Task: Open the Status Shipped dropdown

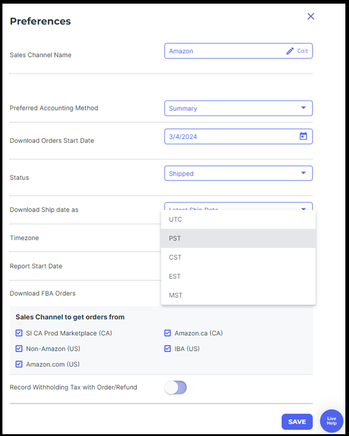Action: 238,173
